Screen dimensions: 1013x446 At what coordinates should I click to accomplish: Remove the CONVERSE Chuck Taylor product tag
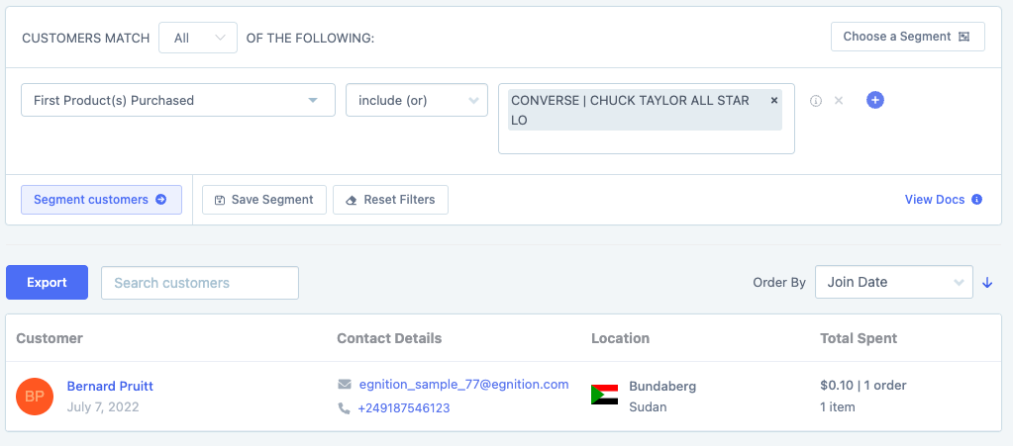[774, 101]
